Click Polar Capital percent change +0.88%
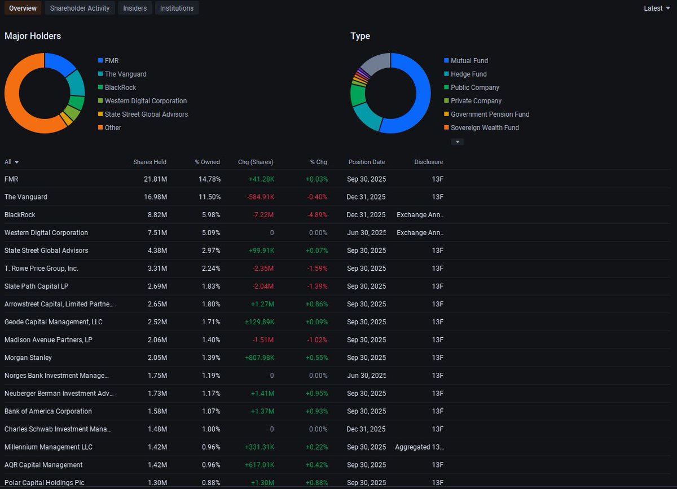 316,483
